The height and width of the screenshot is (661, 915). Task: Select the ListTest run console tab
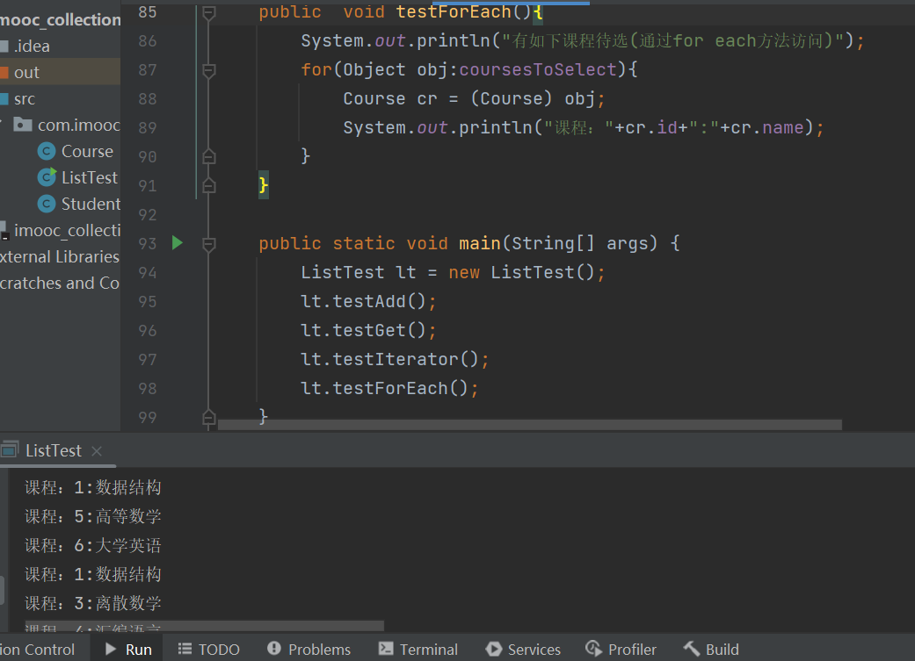tap(53, 450)
